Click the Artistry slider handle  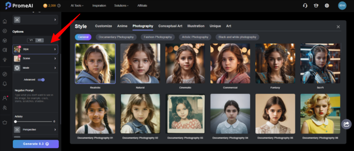tap(16, 121)
